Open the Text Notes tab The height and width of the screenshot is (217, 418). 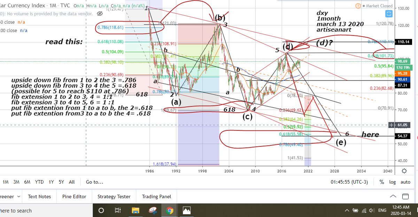click(x=39, y=196)
